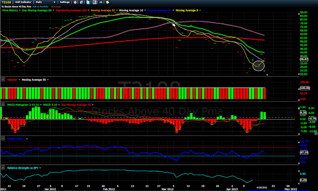The width and height of the screenshot is (318, 191).
Task: Close the Relative Strength vs SPY pane
Action: (x=3, y=168)
